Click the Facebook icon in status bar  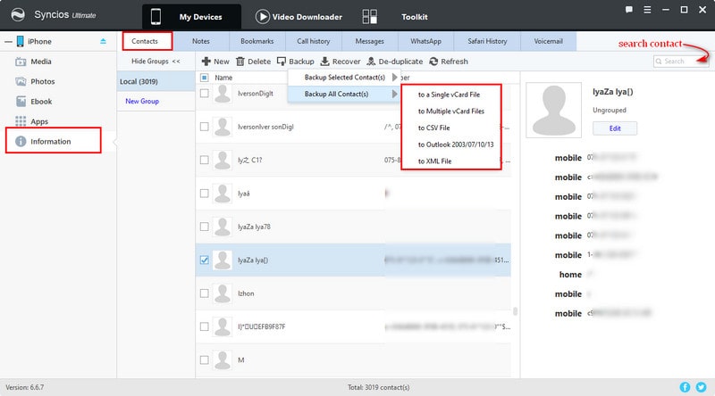(686, 387)
